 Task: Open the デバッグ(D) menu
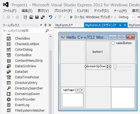tap(101, 11)
